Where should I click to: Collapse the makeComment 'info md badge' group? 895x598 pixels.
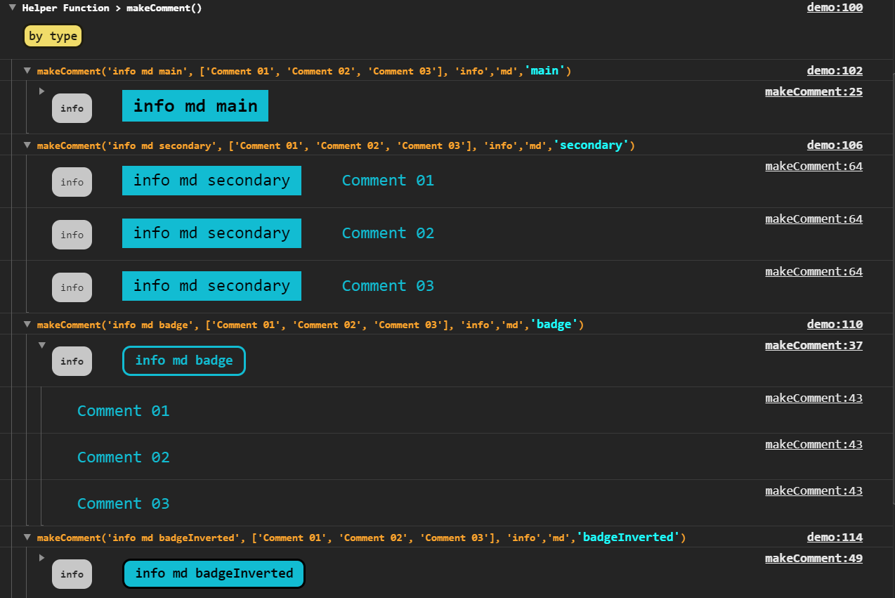click(x=27, y=324)
